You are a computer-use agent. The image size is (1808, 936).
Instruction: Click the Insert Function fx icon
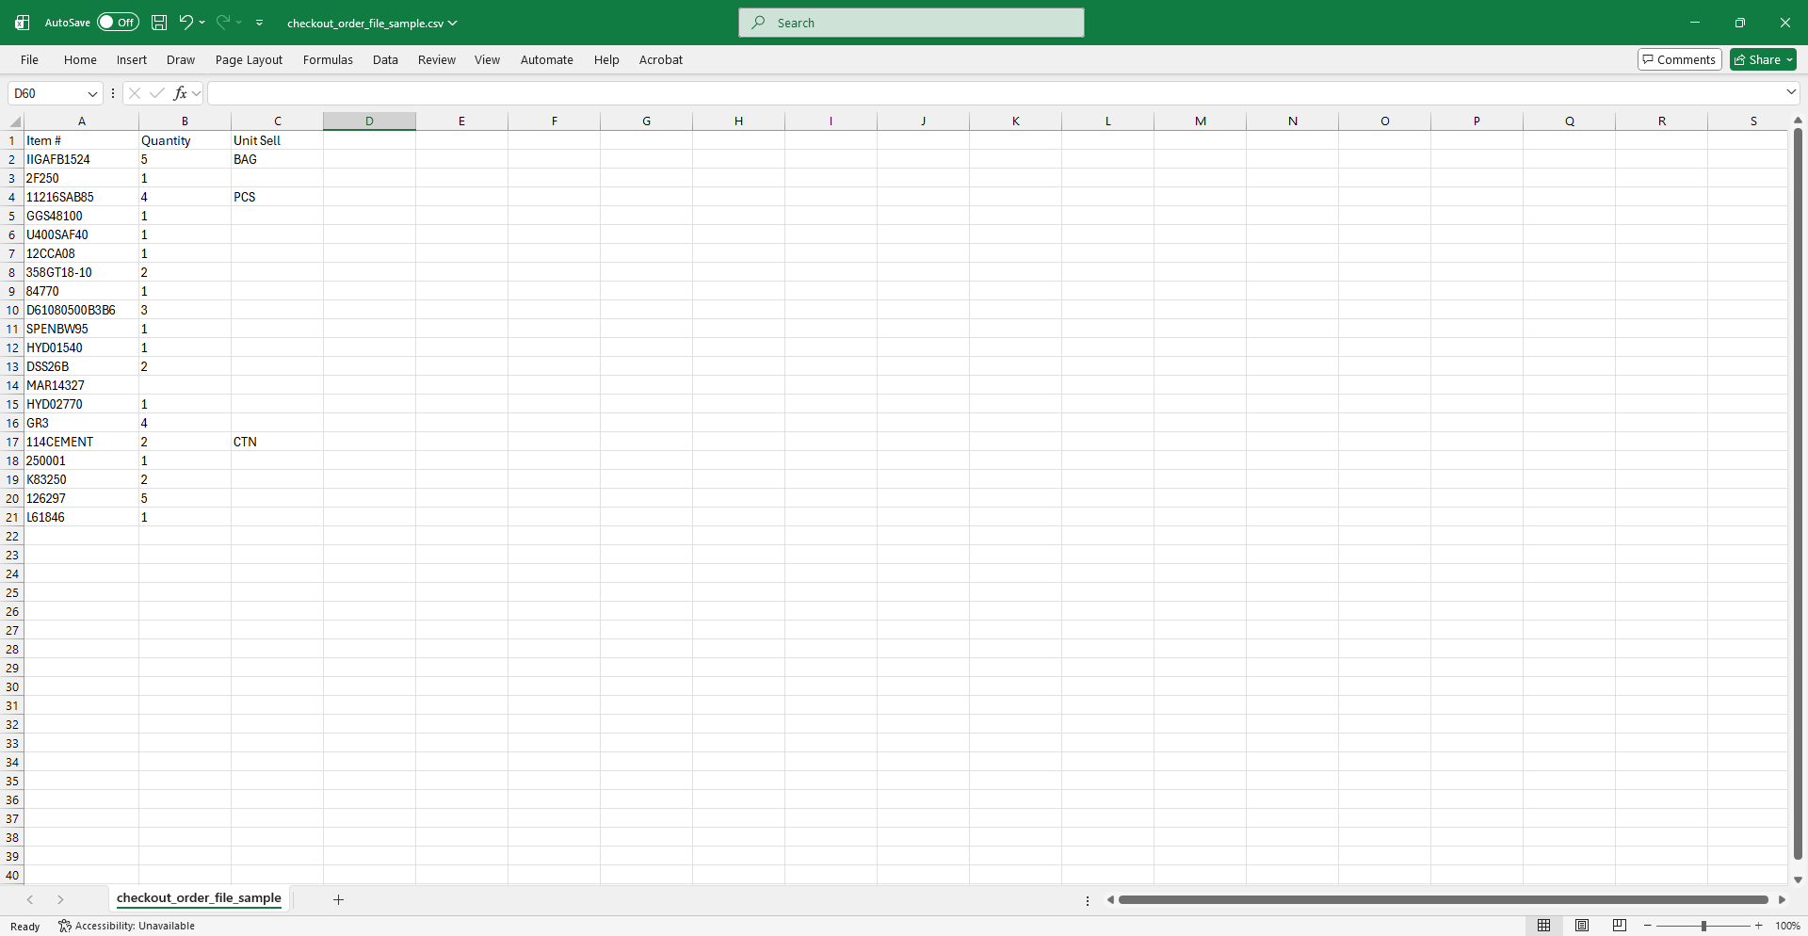[x=180, y=93]
